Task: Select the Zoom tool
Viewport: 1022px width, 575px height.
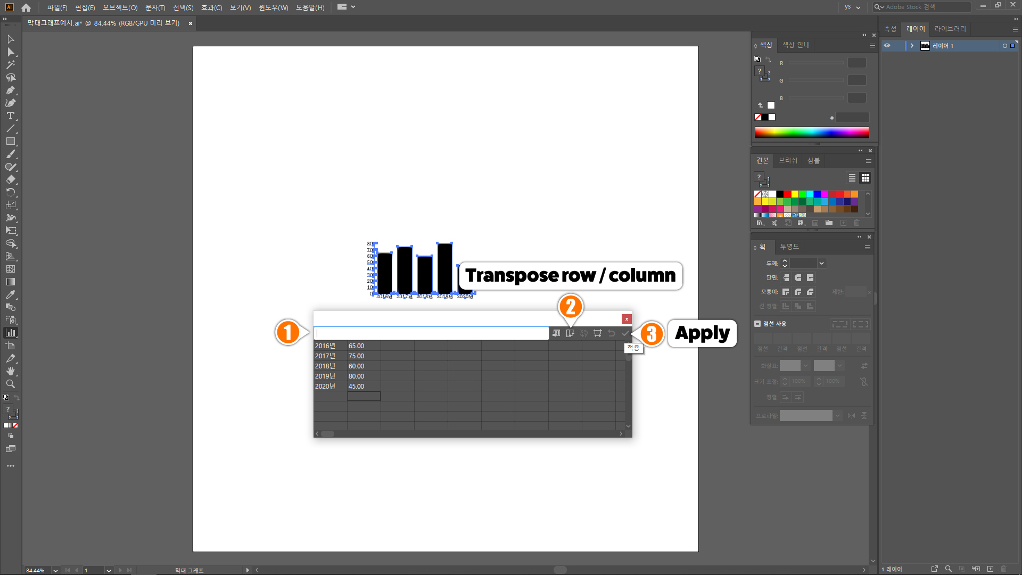Action: point(11,384)
